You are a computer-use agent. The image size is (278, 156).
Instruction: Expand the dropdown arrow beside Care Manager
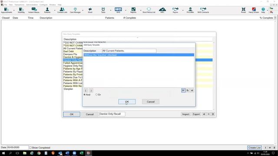(83, 10)
